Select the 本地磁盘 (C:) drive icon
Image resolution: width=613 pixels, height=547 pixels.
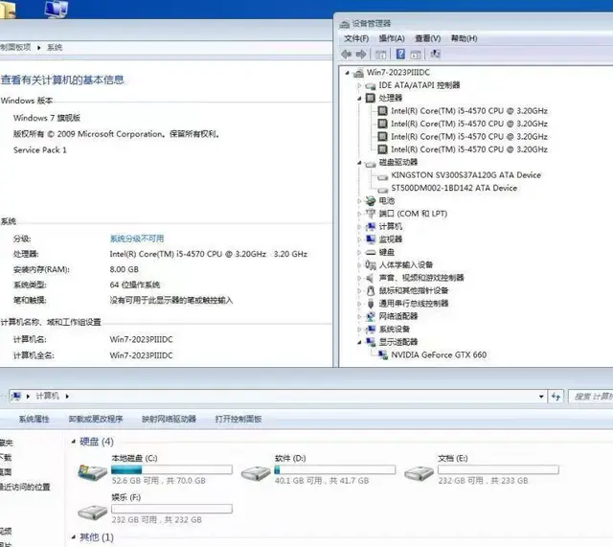[x=92, y=472]
